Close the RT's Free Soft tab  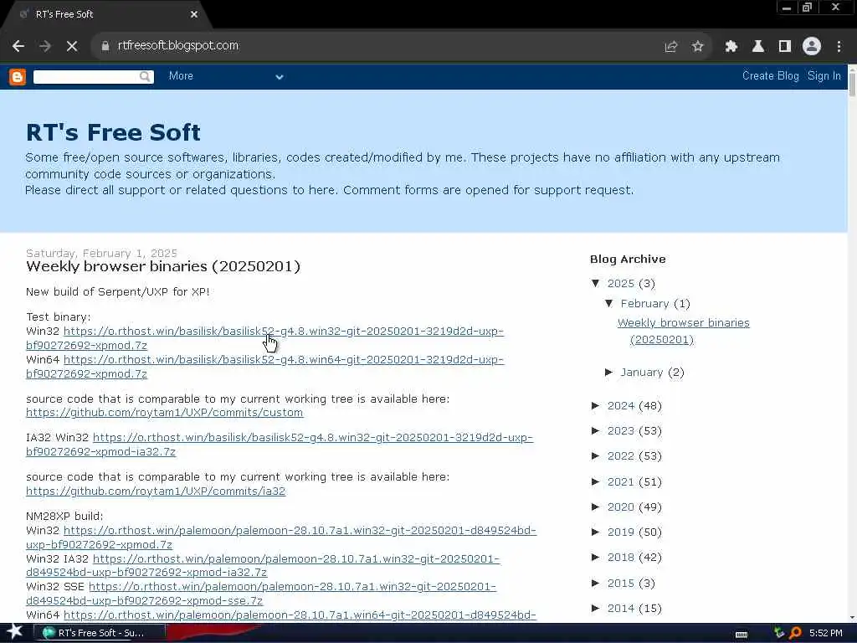pyautogui.click(x=194, y=15)
